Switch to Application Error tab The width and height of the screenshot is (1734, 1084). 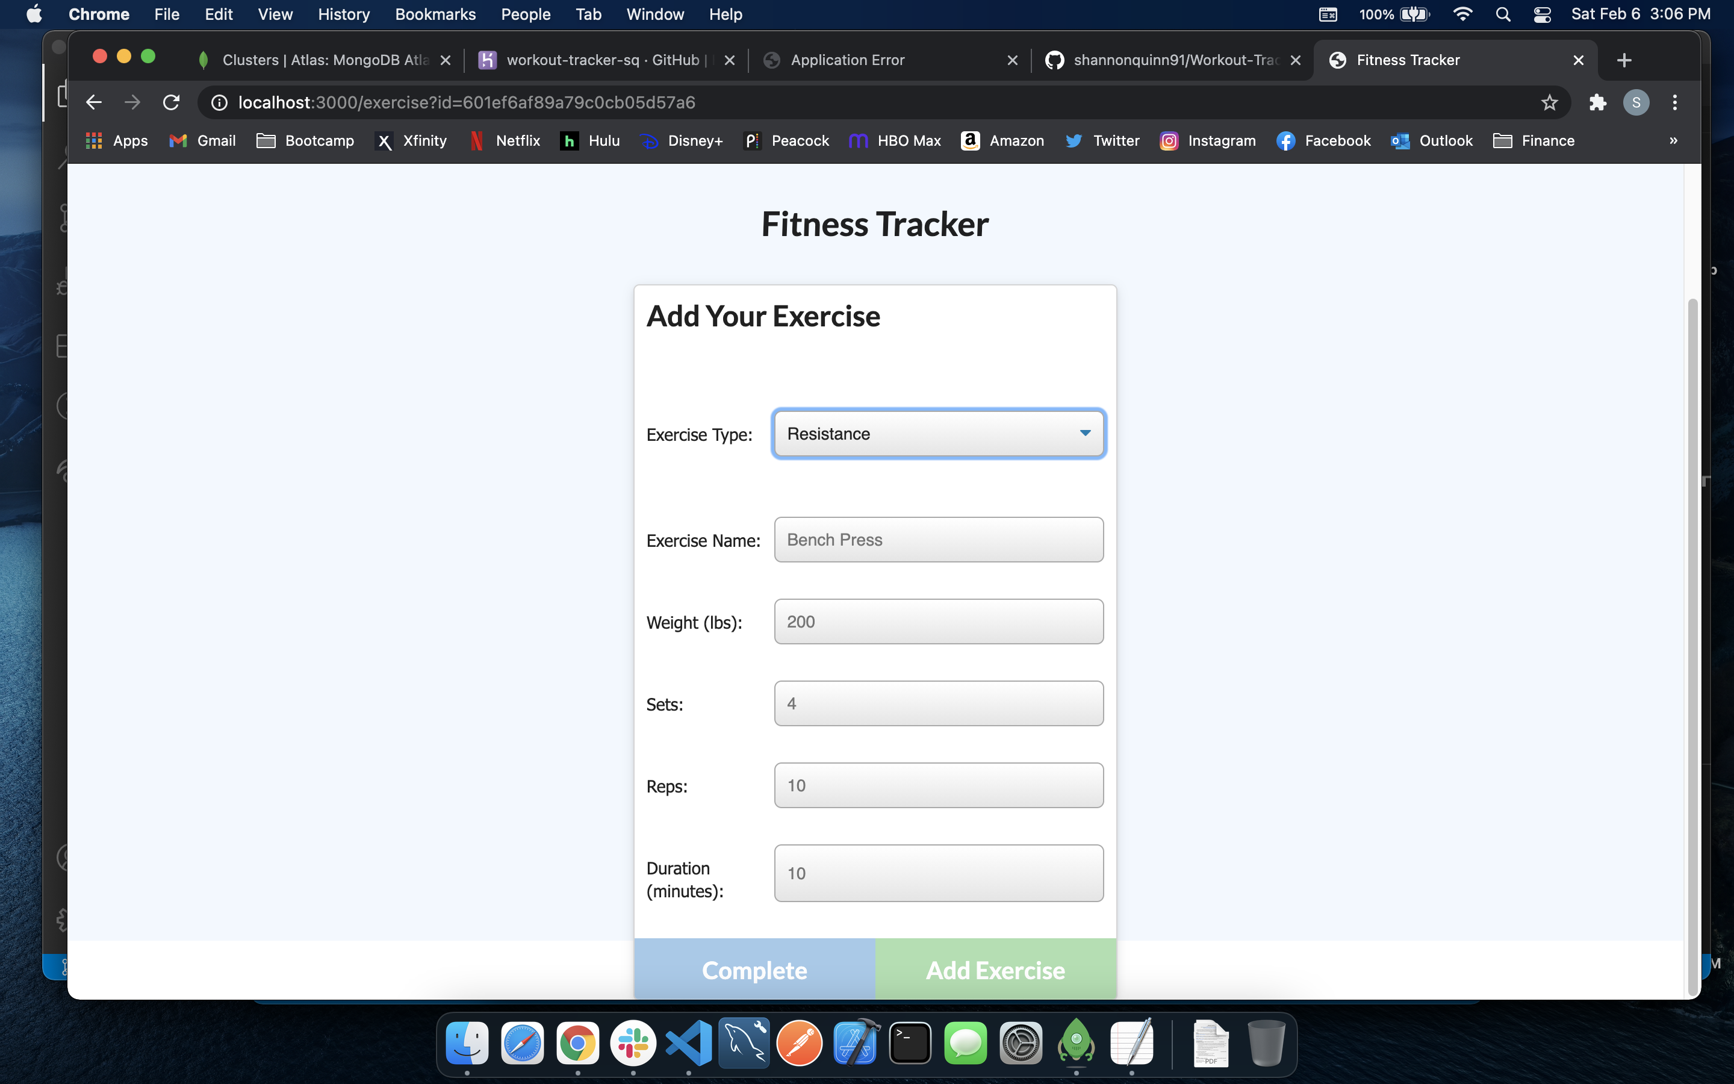tap(847, 60)
